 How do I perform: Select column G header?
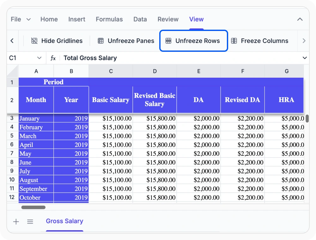click(284, 71)
